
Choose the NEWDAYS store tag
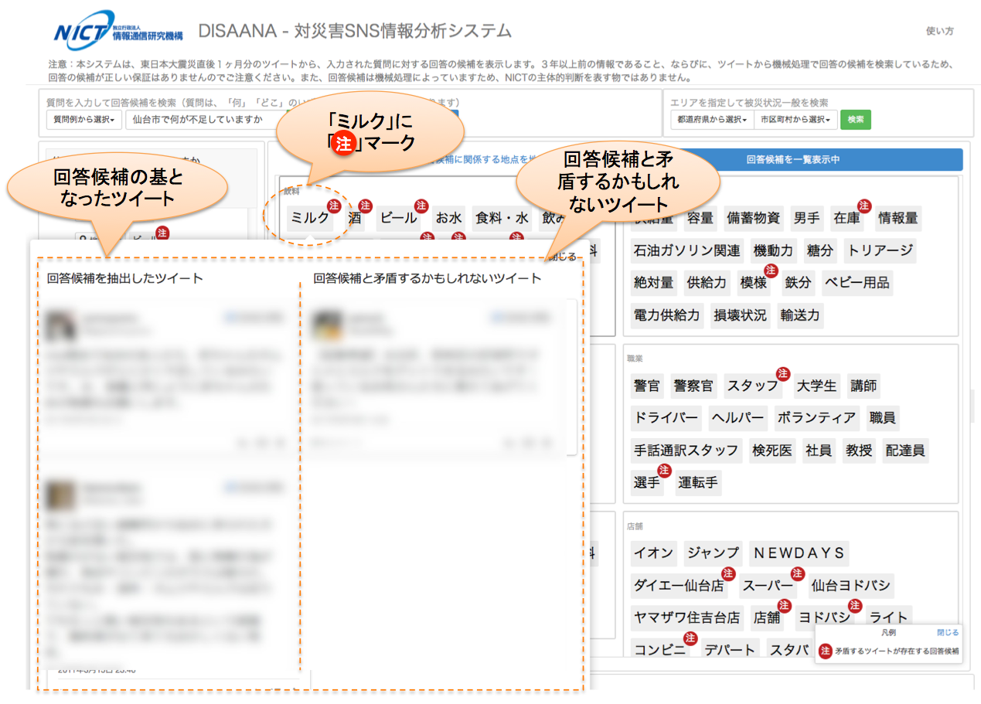[799, 553]
